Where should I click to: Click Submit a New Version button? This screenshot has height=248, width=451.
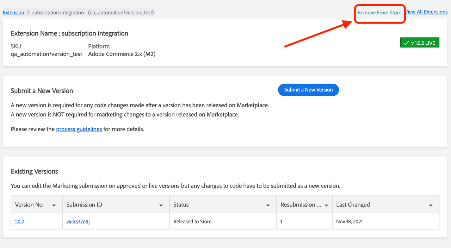click(308, 90)
